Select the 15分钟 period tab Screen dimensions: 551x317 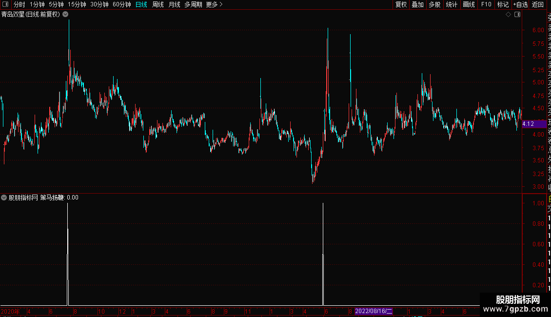click(x=77, y=4)
